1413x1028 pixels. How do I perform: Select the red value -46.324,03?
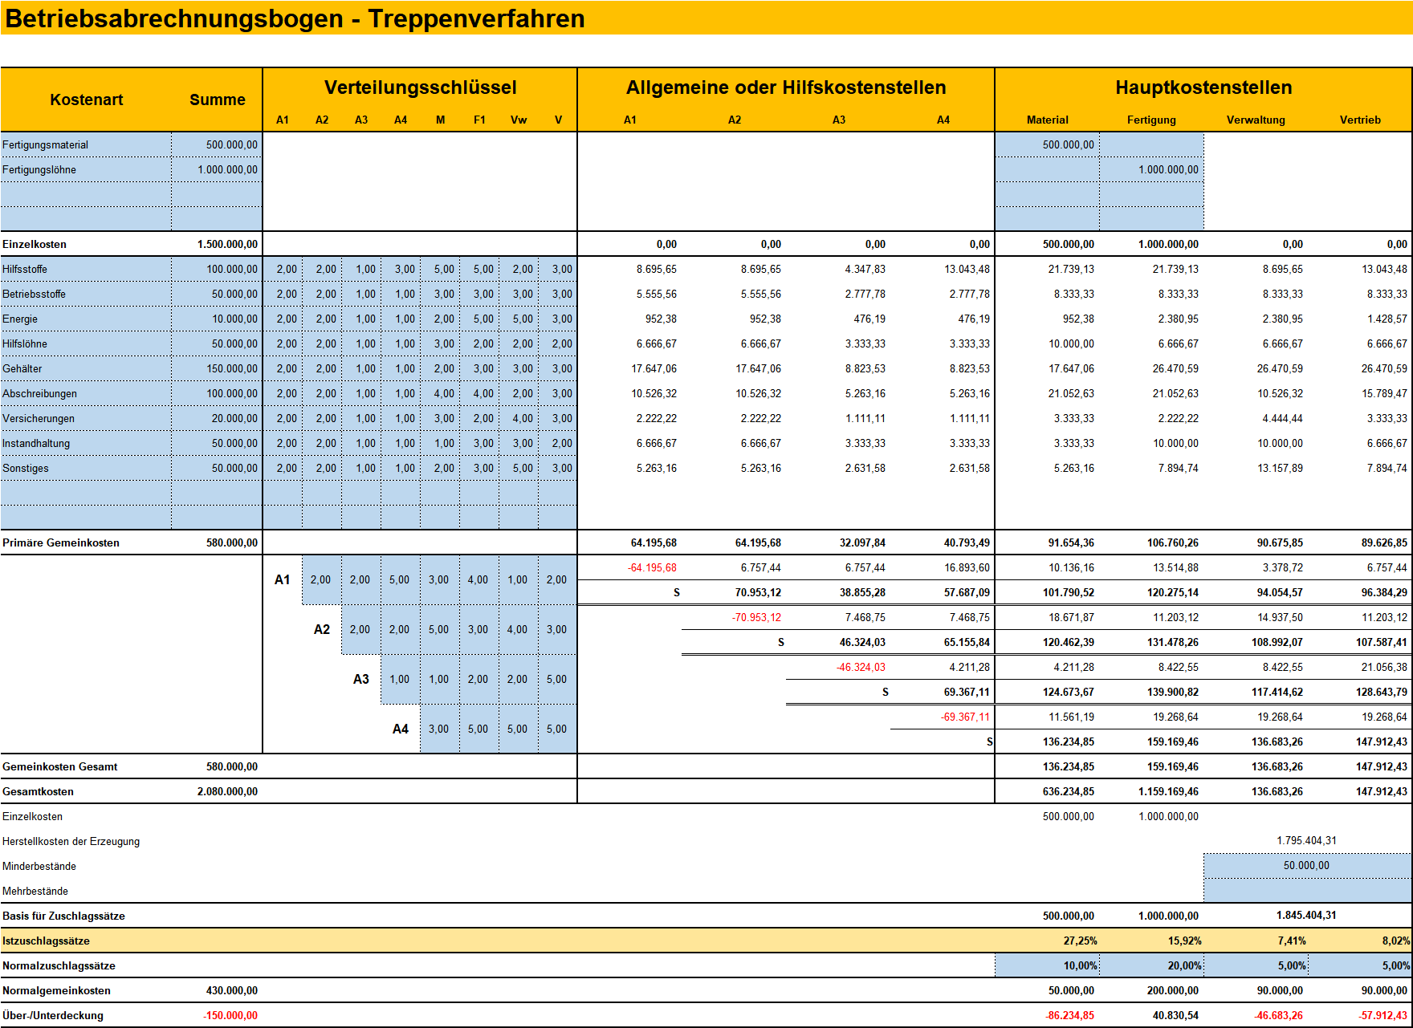[x=861, y=667]
